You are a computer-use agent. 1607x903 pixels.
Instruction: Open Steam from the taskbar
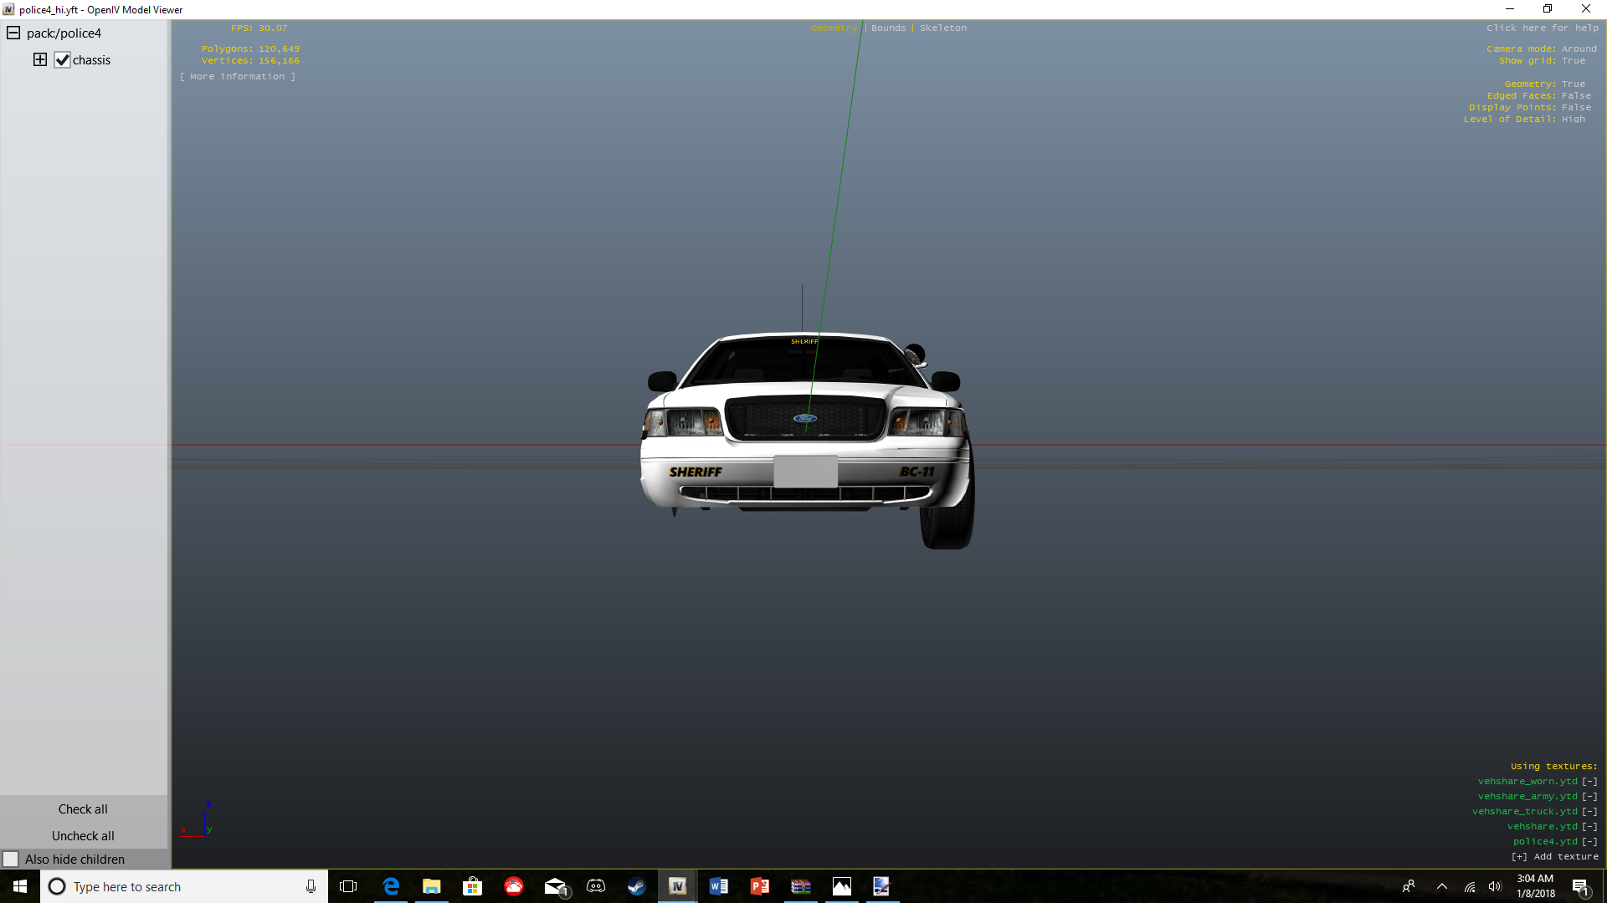[x=637, y=886]
